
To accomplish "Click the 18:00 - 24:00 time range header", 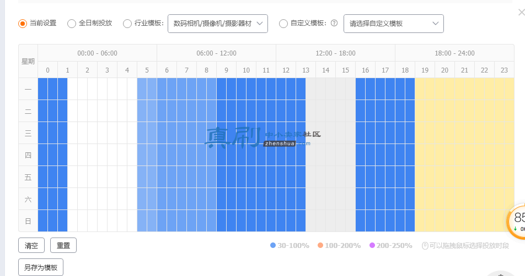I will click(x=454, y=53).
